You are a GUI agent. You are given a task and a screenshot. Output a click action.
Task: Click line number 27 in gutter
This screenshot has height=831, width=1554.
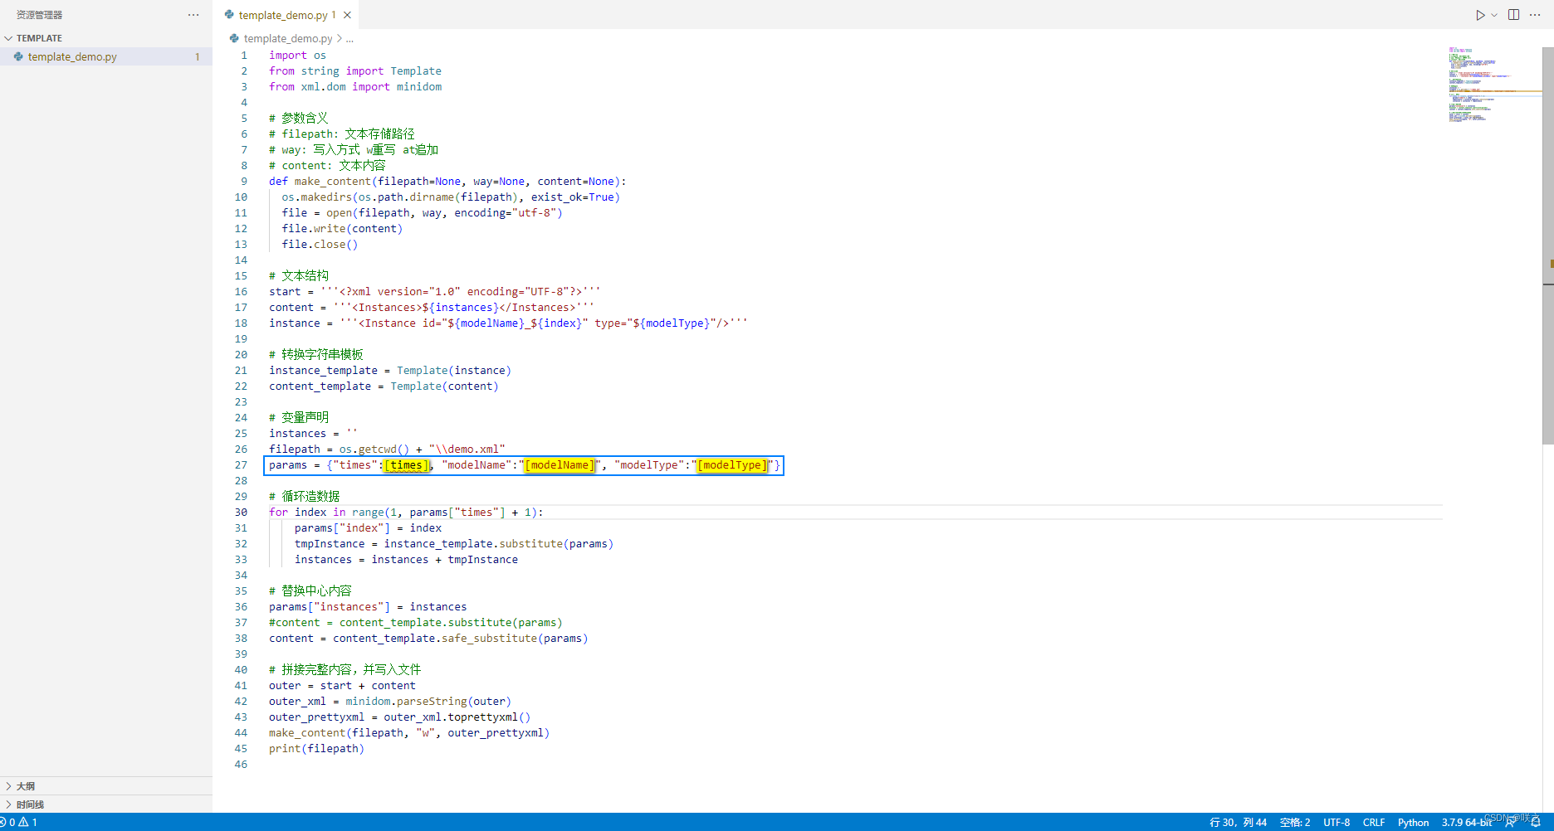241,464
